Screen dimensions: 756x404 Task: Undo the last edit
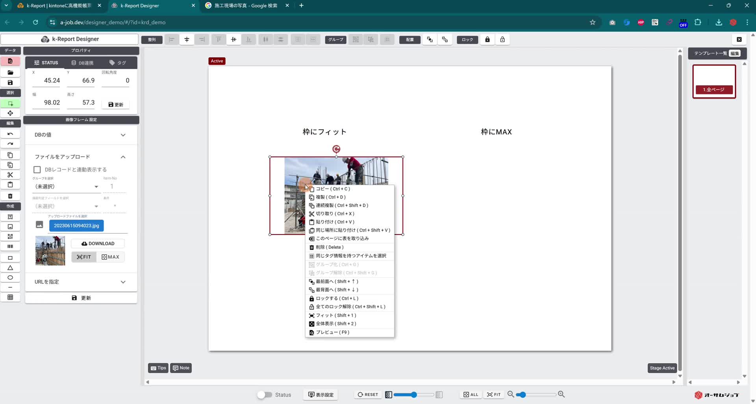pyautogui.click(x=10, y=134)
